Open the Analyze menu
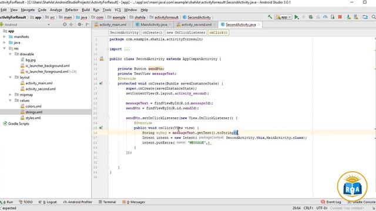376x211 pixels. [x=56, y=10]
